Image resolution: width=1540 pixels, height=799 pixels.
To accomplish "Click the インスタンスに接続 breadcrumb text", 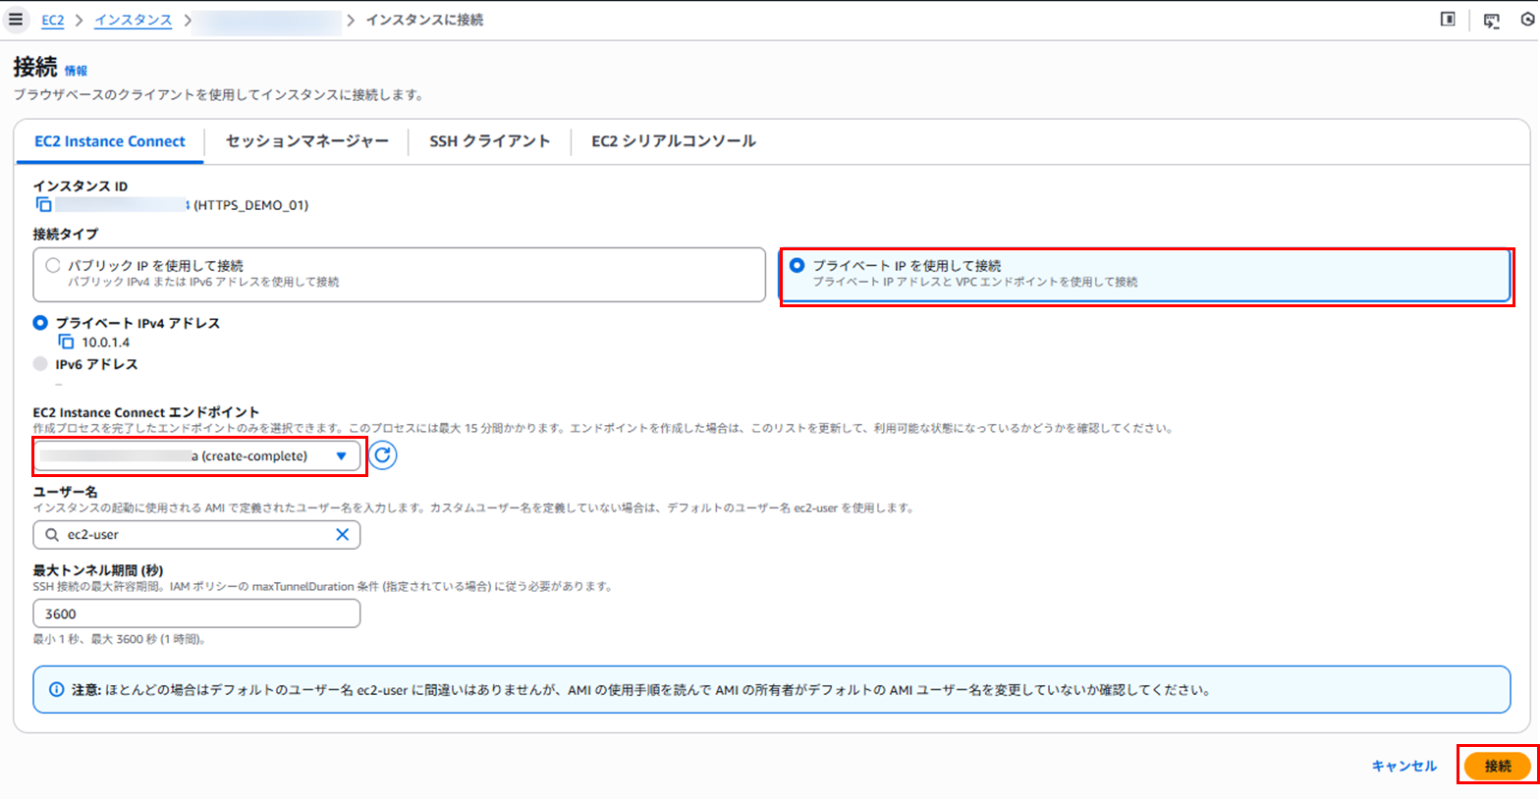I will click(424, 20).
